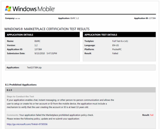Select the submission time '5:47:31PM'
The image size is (160, 129).
tap(52, 54)
